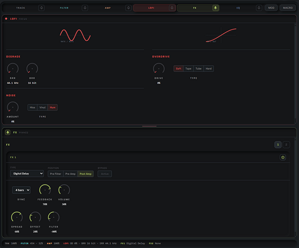The image size is (299, 248).
Task: Click the AMP 100% status entry
Action: (53, 244)
